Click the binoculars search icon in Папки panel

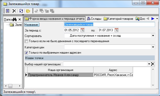15,19
